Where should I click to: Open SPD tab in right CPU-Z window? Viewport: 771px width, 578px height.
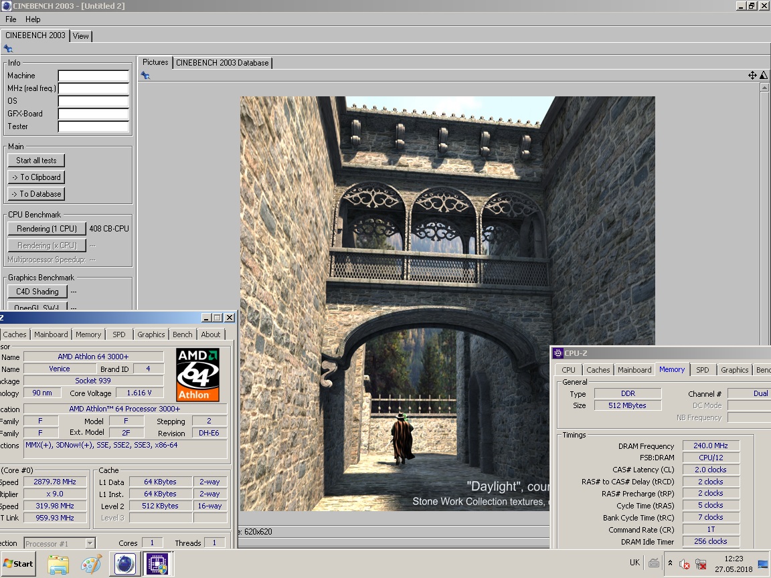coord(703,369)
